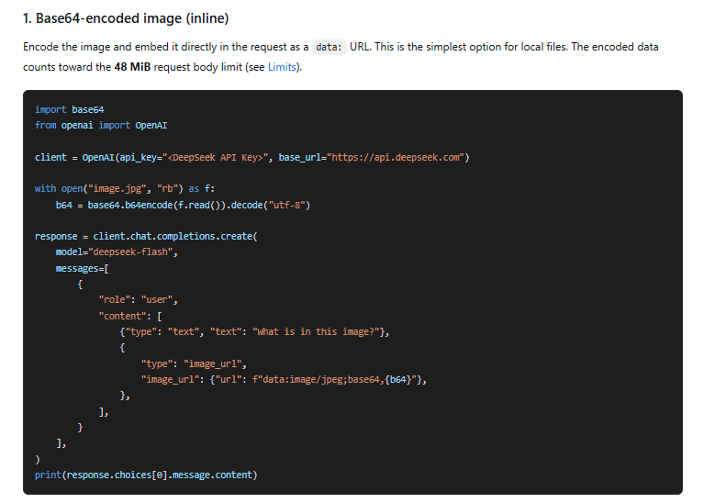Image resolution: width=704 pixels, height=503 pixels.
Task: Click the code line "import base64"
Action: tap(70, 109)
